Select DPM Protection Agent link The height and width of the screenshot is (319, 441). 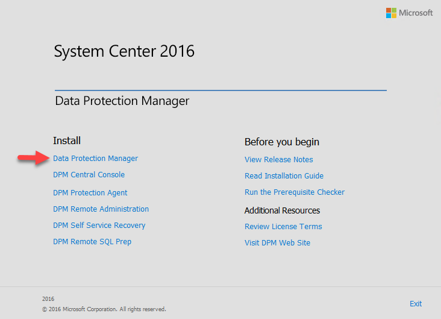coord(90,193)
